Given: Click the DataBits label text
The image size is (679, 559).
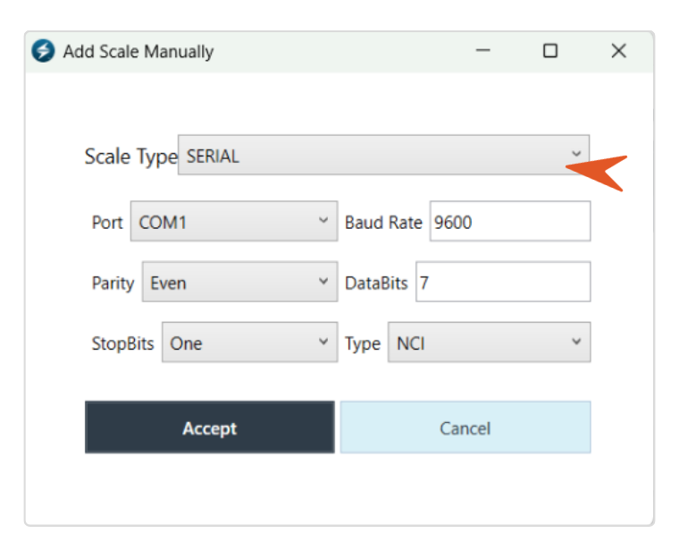Looking at the screenshot, I should [376, 284].
